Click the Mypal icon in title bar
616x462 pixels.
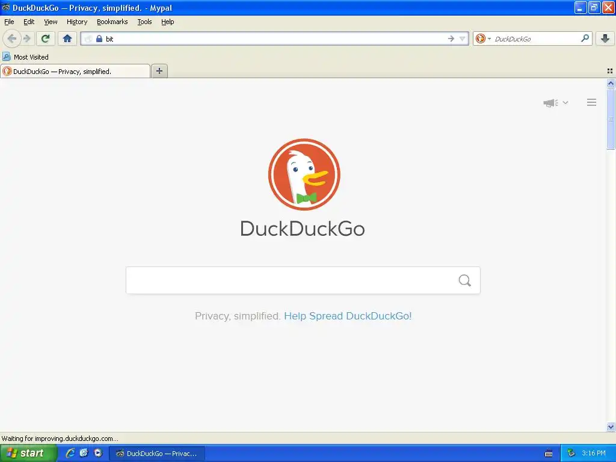[5, 7]
